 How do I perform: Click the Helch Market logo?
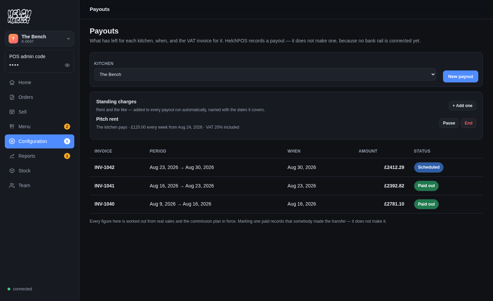coord(20,16)
